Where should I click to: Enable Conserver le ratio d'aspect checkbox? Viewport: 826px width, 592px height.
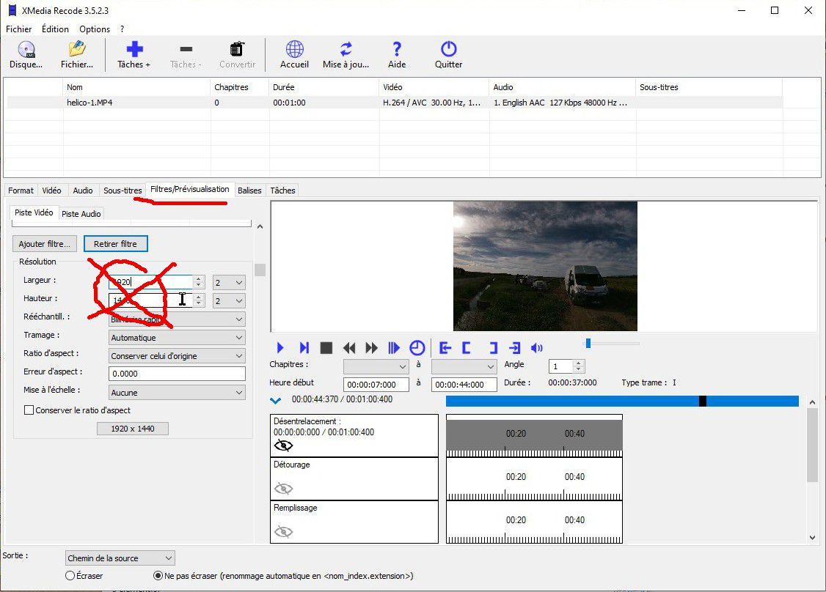point(29,410)
